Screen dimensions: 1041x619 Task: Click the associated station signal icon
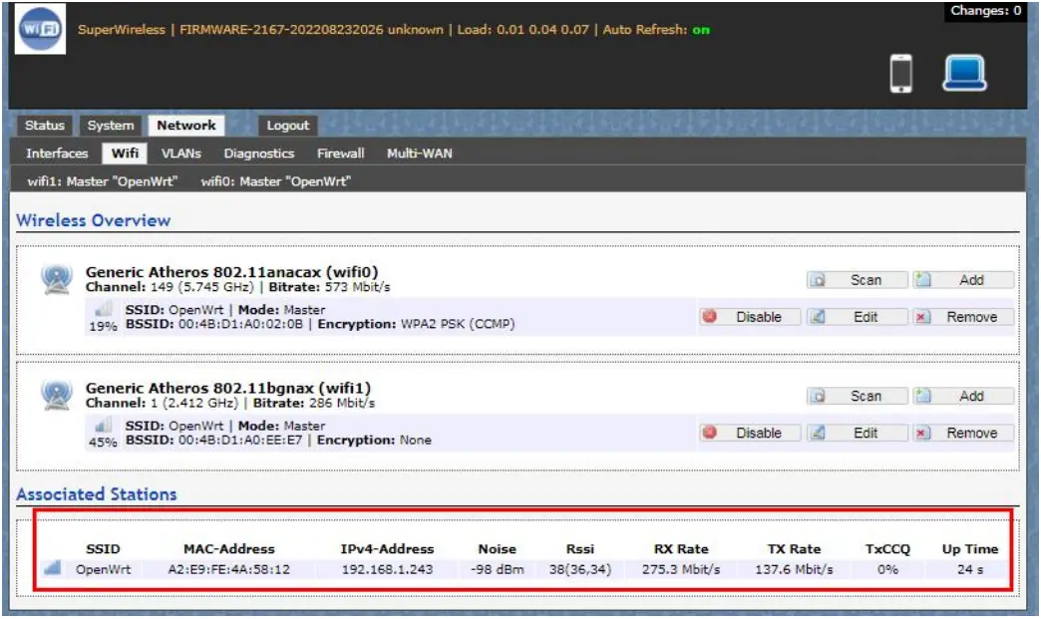(53, 568)
